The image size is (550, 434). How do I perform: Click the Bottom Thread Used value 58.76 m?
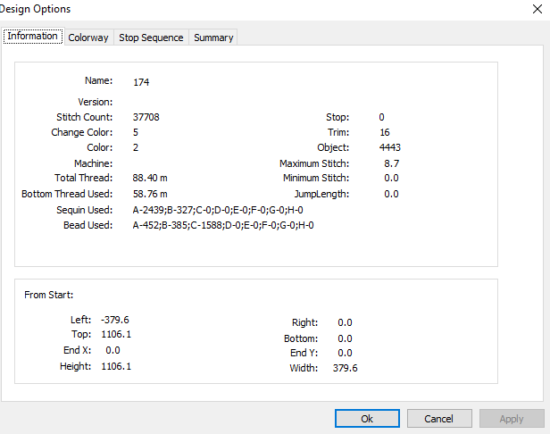(150, 194)
